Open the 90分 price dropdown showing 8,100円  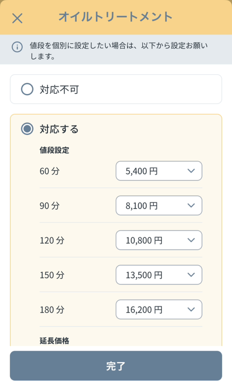[159, 205]
